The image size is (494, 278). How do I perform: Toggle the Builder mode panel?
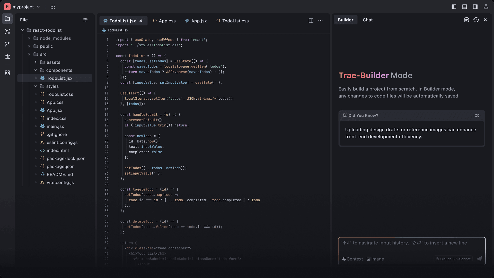coord(475,6)
